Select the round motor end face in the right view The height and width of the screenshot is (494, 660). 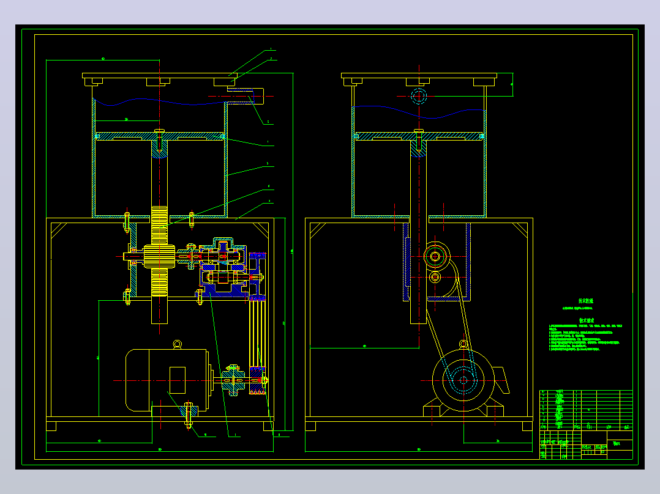click(463, 380)
